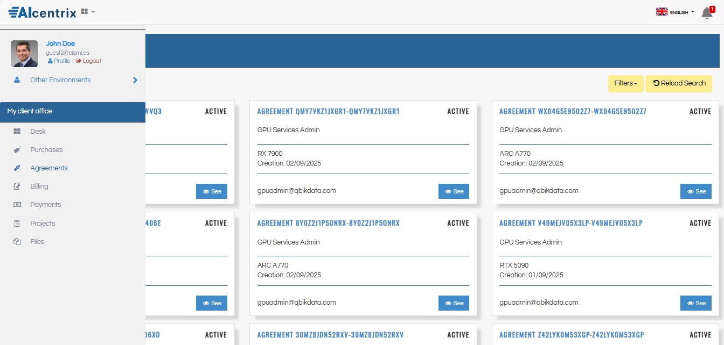Select the My client office section
The image size is (724, 345).
[73, 111]
